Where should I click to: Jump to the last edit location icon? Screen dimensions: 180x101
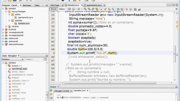[x=69, y=9]
